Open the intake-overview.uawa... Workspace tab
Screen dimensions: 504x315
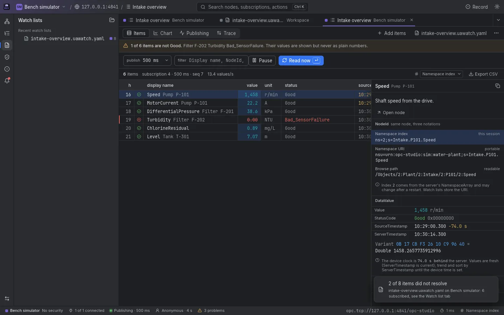pos(264,20)
